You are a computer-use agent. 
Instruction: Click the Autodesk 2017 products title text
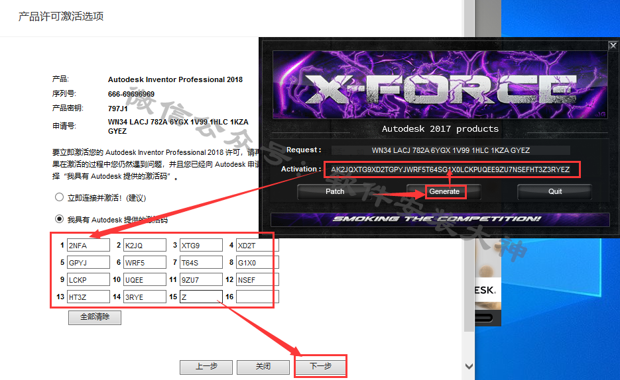pos(440,128)
